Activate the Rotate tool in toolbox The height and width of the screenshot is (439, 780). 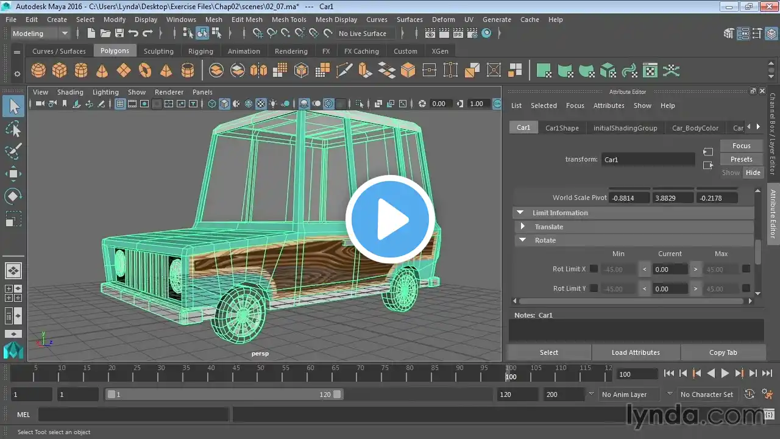(13, 196)
